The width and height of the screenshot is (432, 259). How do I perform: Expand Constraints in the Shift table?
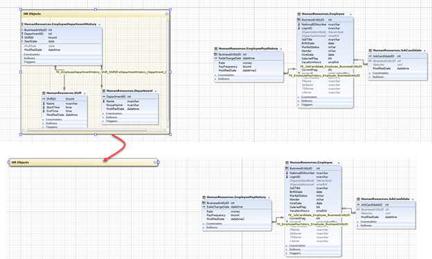pyautogui.click(x=43, y=120)
